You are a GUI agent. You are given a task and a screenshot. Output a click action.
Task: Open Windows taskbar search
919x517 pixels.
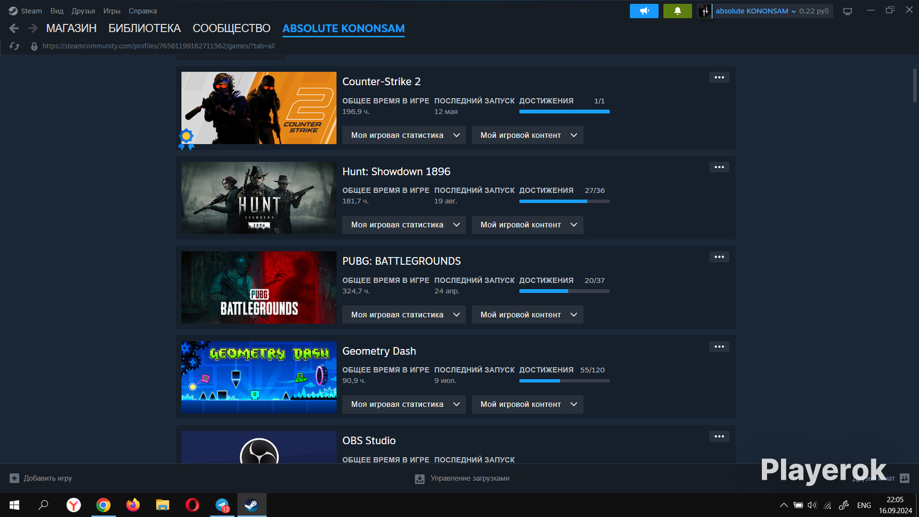click(44, 505)
